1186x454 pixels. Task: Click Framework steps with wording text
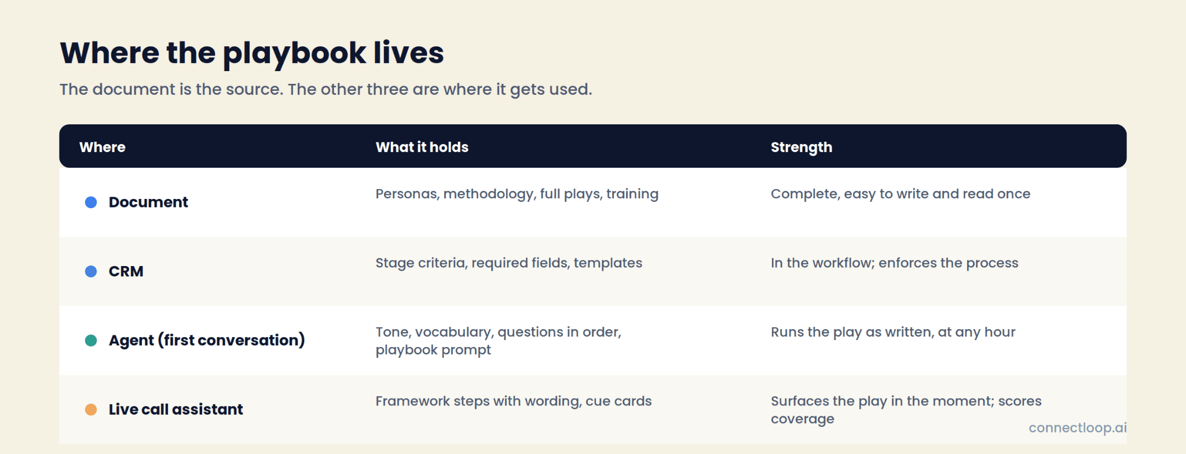coord(514,401)
